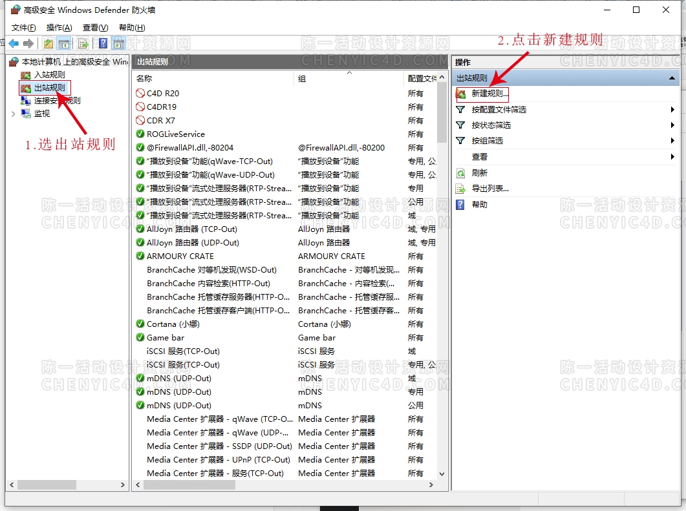Sort the list by the 配置文件 column header

click(x=420, y=79)
